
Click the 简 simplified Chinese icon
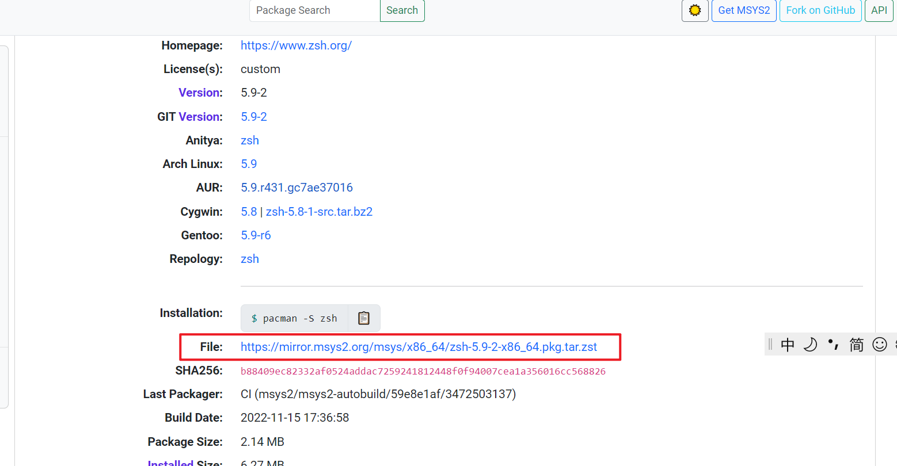[x=856, y=345]
